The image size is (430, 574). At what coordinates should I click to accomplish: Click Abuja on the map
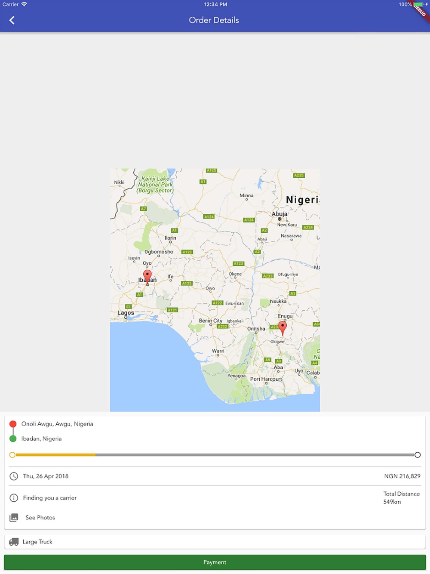point(279,214)
